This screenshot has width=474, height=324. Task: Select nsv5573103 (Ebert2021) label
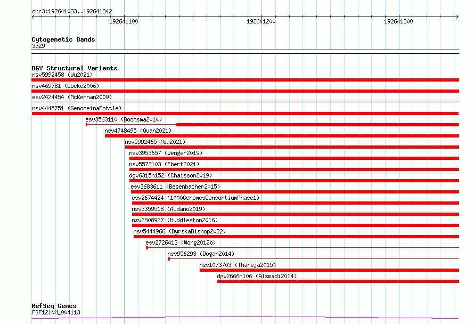pos(164,164)
